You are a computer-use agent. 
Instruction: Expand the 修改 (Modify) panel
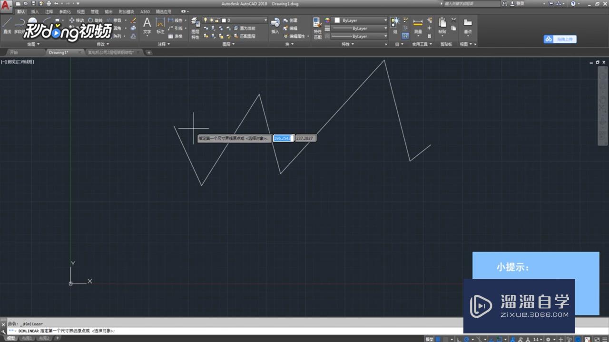(x=103, y=44)
